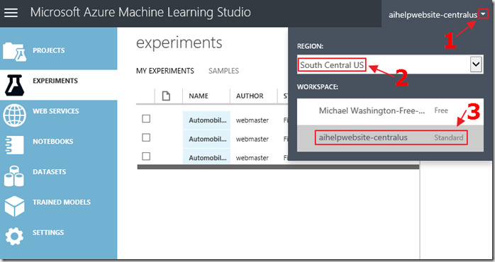Click the REGION: label
Screen dimensions: 495x262
point(310,46)
